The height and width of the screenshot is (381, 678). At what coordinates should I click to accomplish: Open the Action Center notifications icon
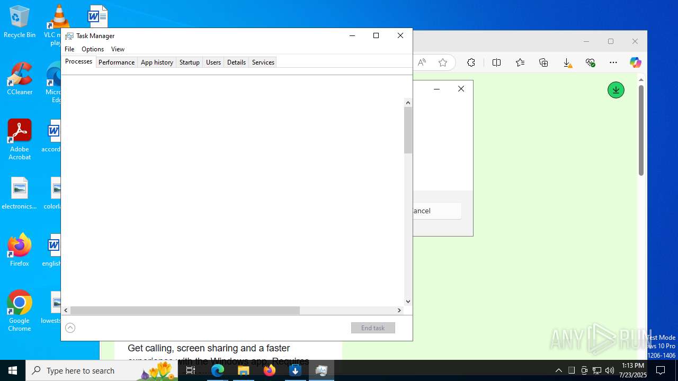661,370
